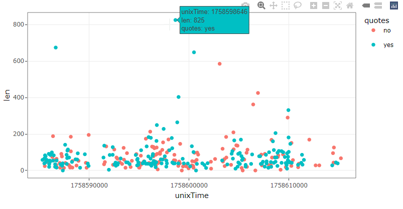Image resolution: width=403 pixels, height=209 pixels.
Task: Click the y-axis tick label 0
Action: (x=22, y=170)
